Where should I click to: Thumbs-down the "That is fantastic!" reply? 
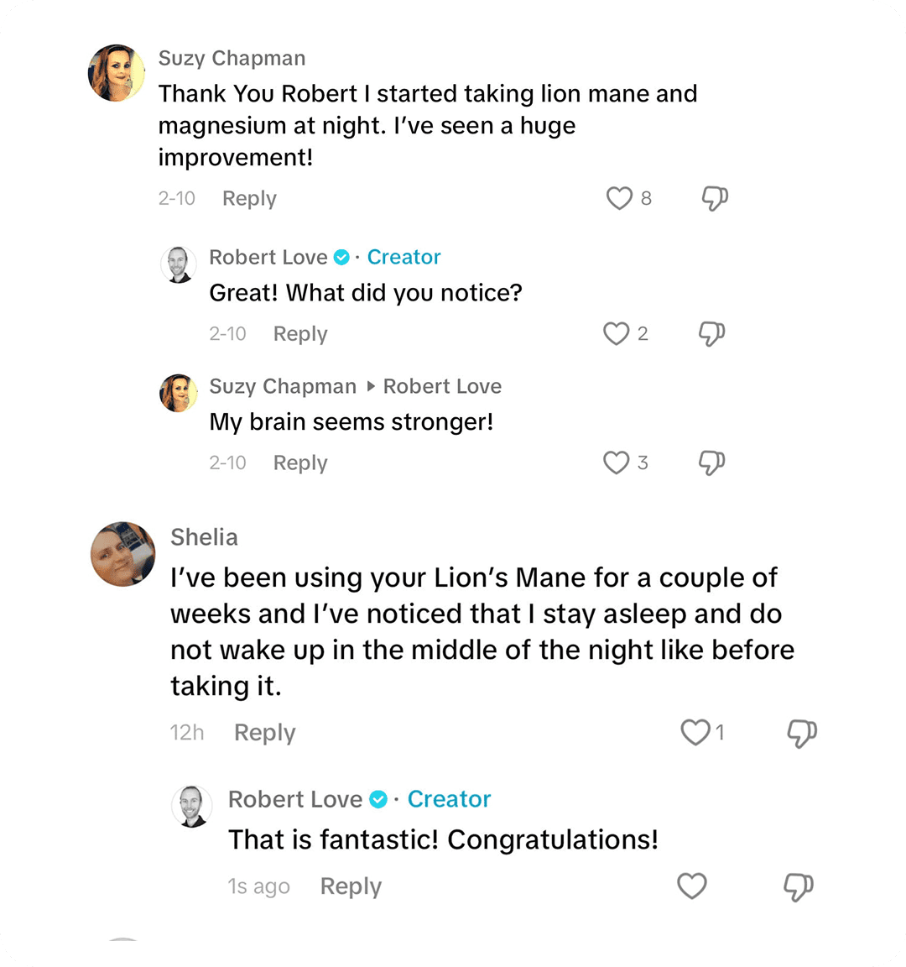[x=798, y=886]
